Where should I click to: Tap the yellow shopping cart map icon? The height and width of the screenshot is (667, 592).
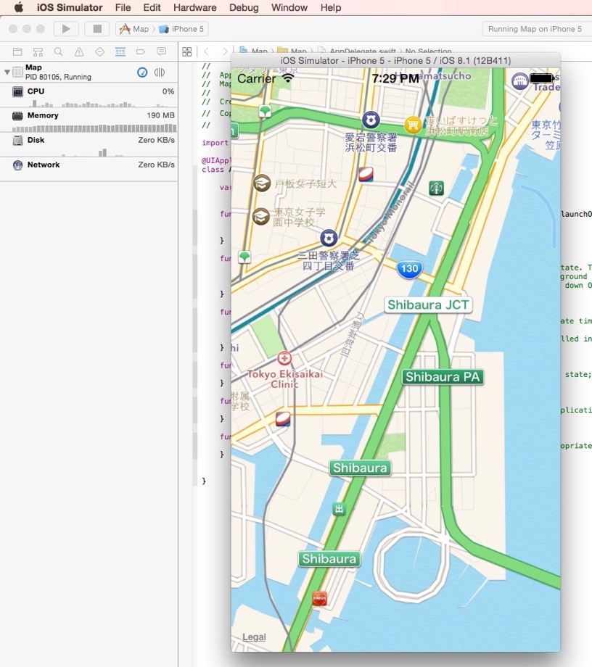tap(413, 125)
